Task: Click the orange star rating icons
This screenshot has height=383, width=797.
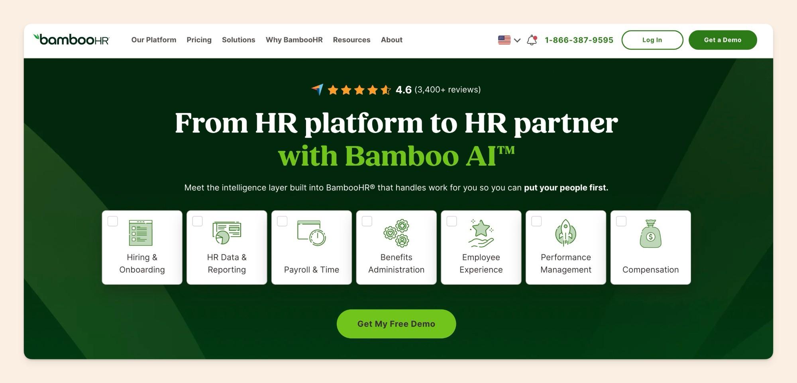Action: (359, 90)
